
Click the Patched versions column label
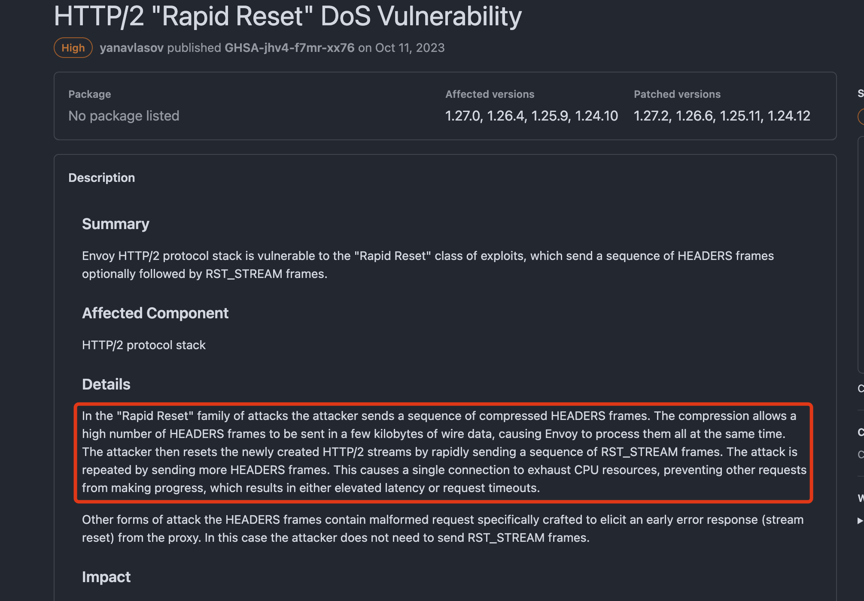(x=677, y=94)
